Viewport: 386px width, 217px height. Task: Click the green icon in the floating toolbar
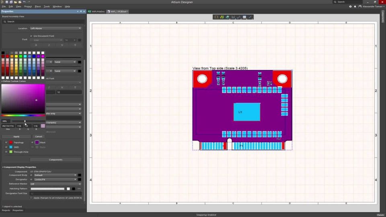(222, 17)
